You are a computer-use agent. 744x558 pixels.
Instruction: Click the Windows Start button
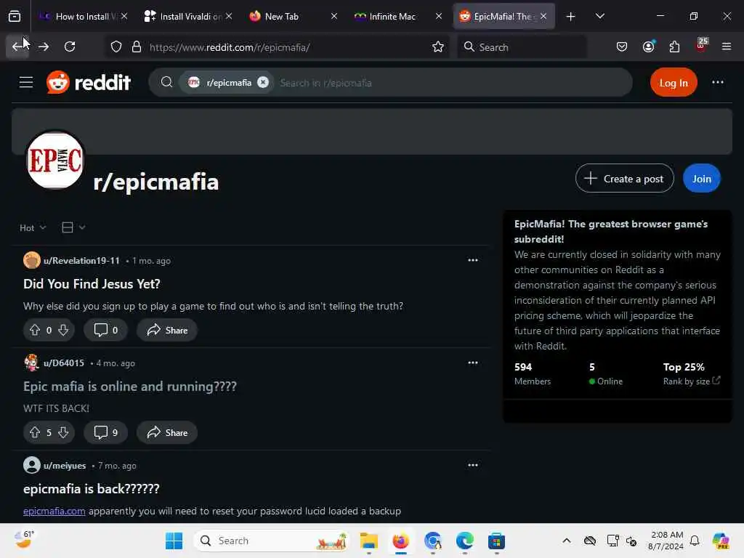point(174,541)
